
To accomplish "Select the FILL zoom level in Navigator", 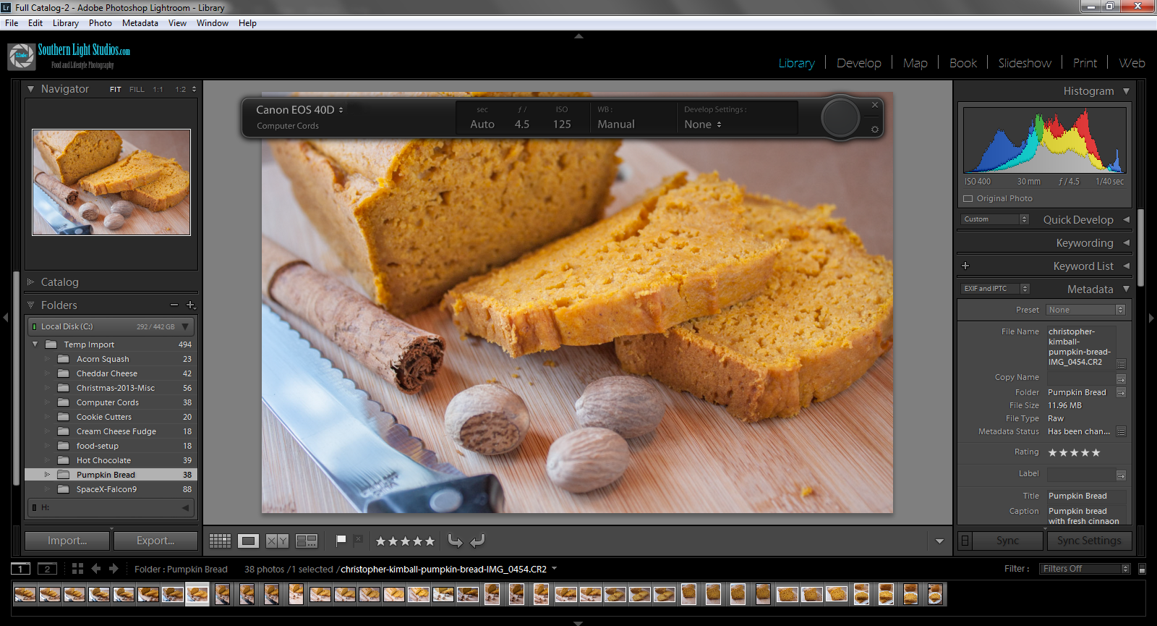I will click(x=137, y=90).
